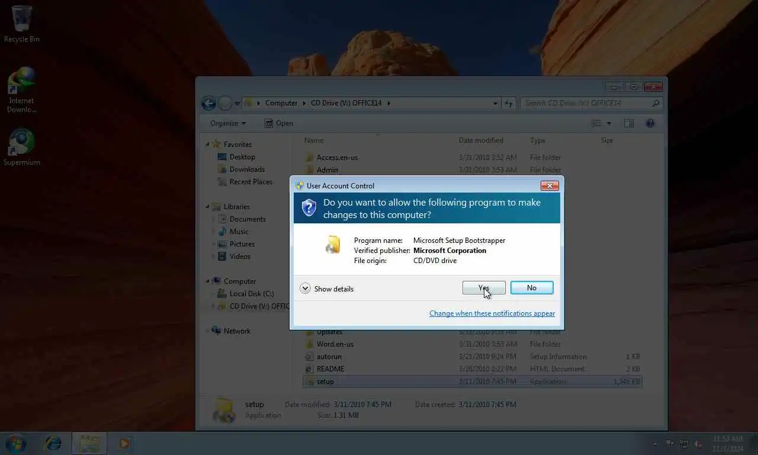Toggle the preview pane icon
Screen dimensions: 758x455
pyautogui.click(x=629, y=123)
